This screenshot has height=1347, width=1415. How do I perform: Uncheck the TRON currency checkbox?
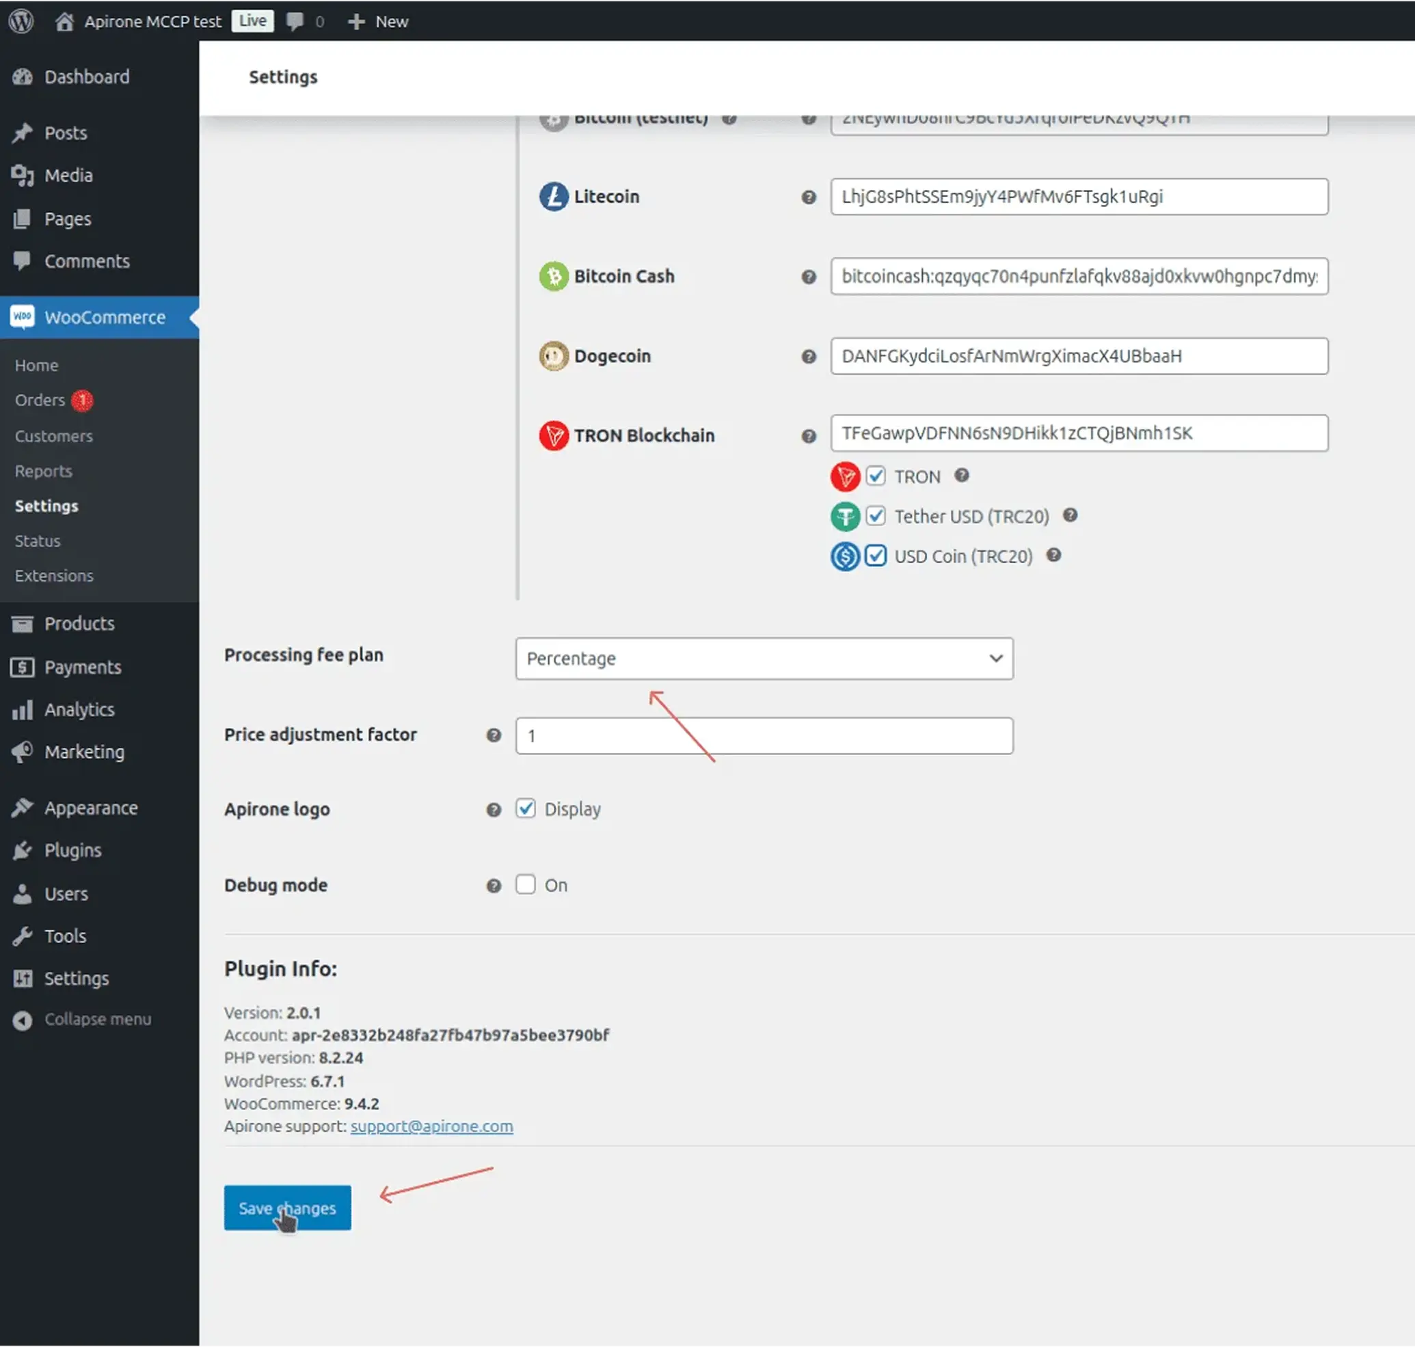point(876,476)
